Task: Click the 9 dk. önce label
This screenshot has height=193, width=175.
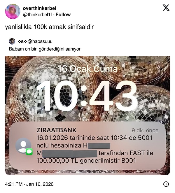Action: pos(145,131)
